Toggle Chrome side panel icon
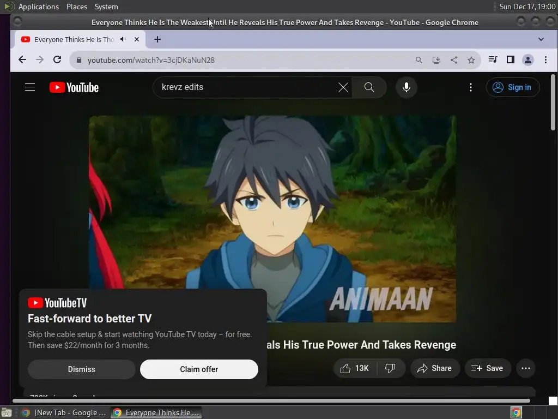 (x=510, y=59)
